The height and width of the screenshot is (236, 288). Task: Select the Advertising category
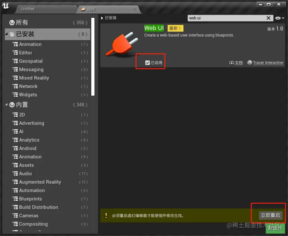(x=48, y=123)
